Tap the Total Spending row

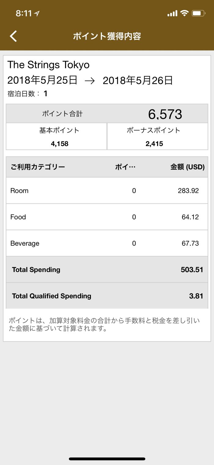(107, 270)
